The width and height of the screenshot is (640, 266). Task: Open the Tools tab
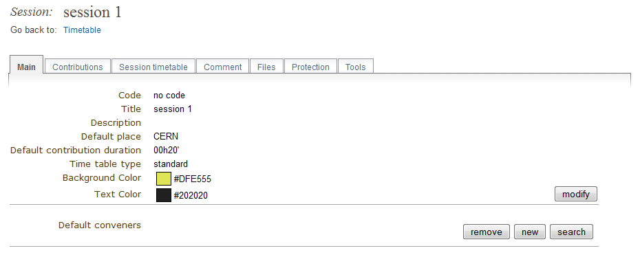pos(356,67)
